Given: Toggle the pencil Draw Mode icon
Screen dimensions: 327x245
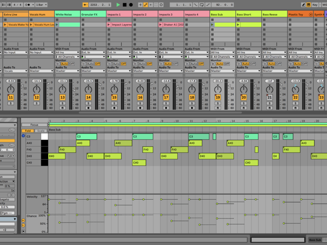Looking at the screenshot, I should tap(303, 4).
